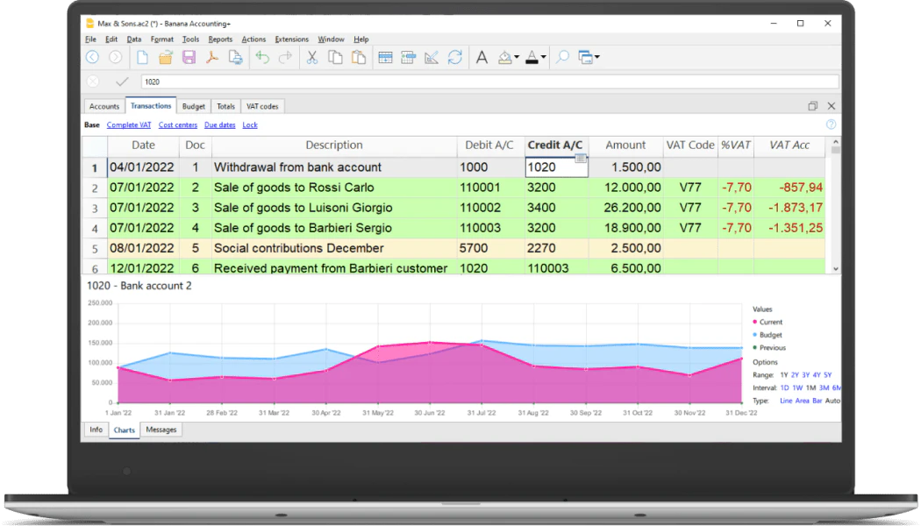Screen dimensions: 921x526
Task: Click the Paste clipboard icon
Action: click(x=358, y=57)
